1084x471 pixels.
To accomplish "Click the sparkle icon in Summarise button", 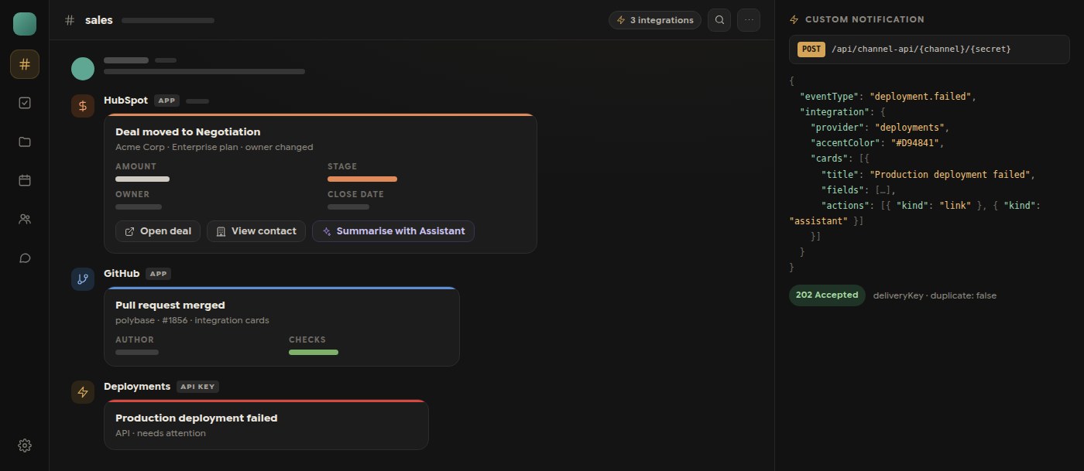I will 327,231.
